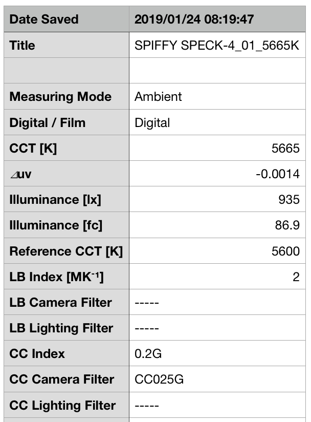Click the Digital / Film row label
The width and height of the screenshot is (311, 422).
[x=48, y=122]
